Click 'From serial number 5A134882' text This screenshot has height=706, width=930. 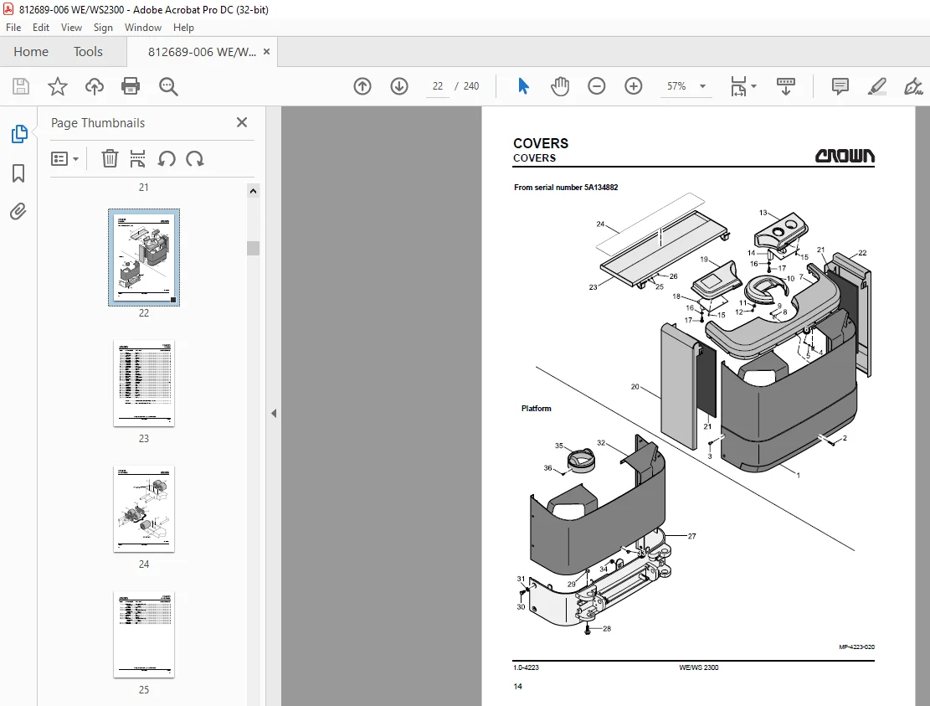[566, 188]
